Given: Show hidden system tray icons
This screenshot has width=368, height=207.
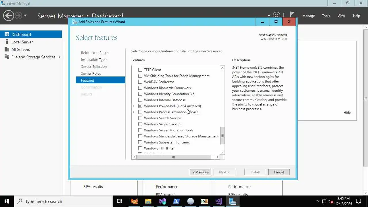Looking at the screenshot, I should coord(317,201).
